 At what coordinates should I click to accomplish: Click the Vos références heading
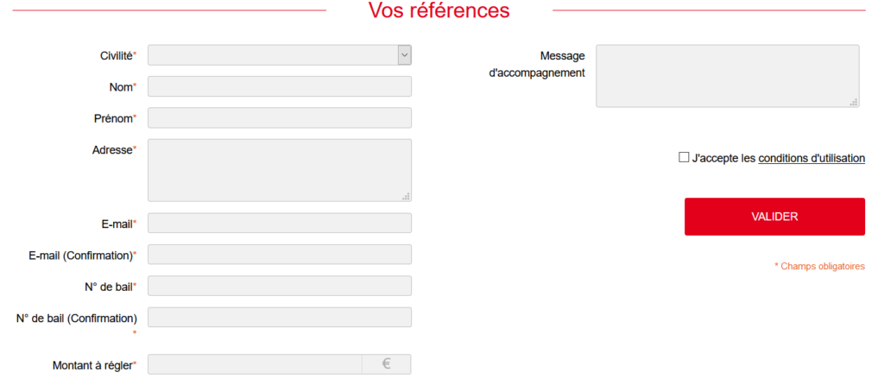(439, 10)
